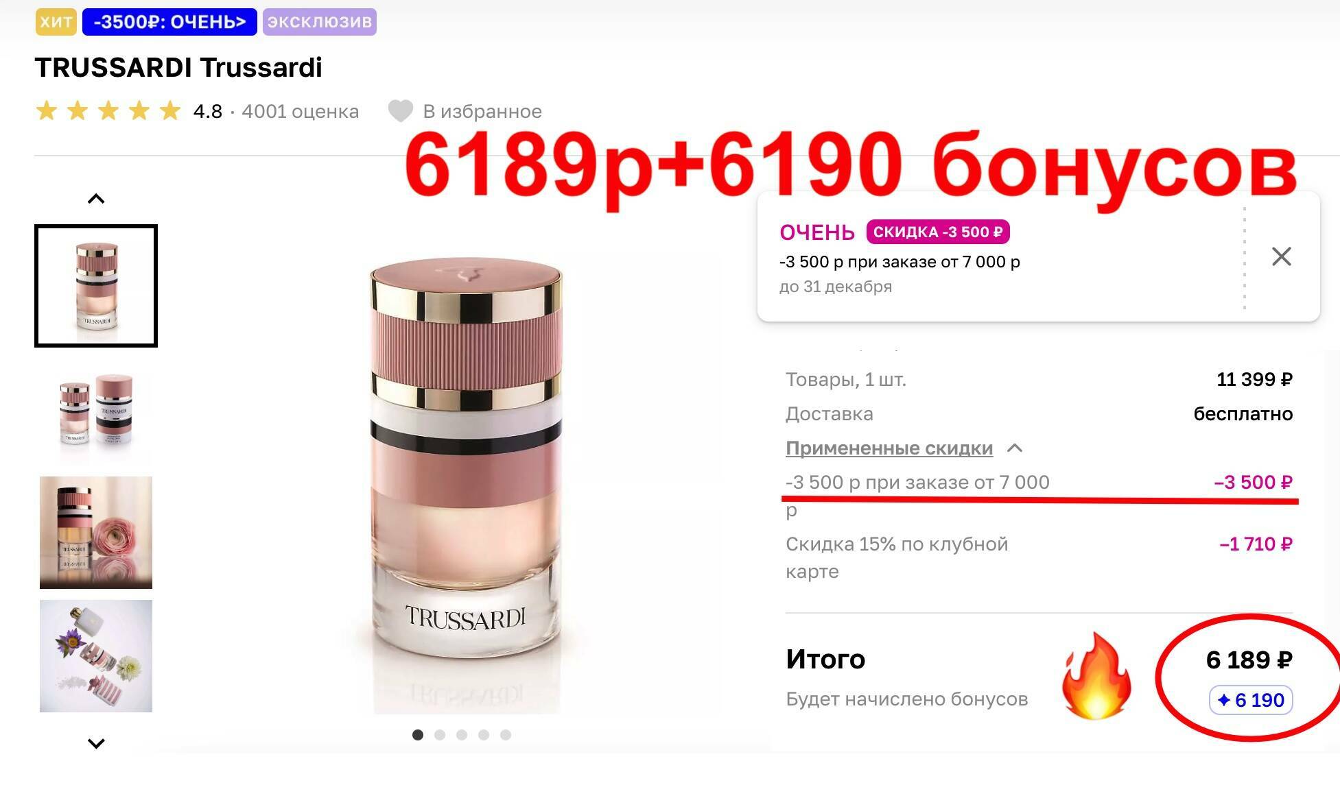
Task: Close the ОЧЕНЬ promo popup
Action: (1281, 256)
